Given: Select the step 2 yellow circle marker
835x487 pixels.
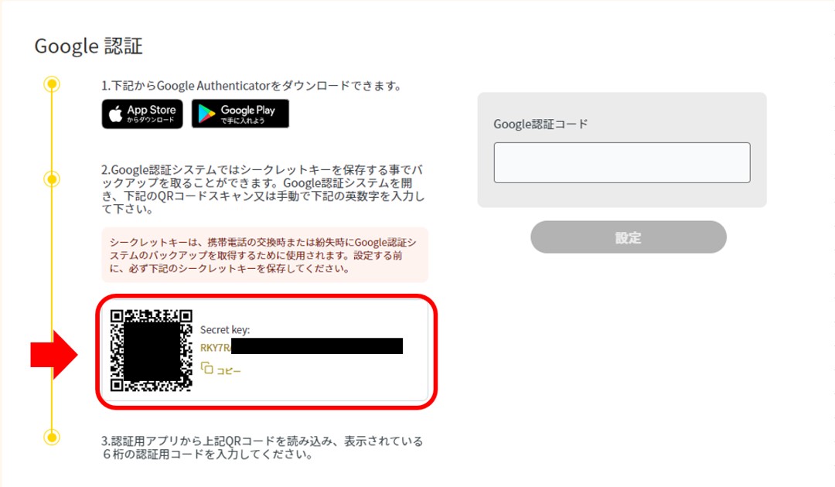Looking at the screenshot, I should point(52,179).
